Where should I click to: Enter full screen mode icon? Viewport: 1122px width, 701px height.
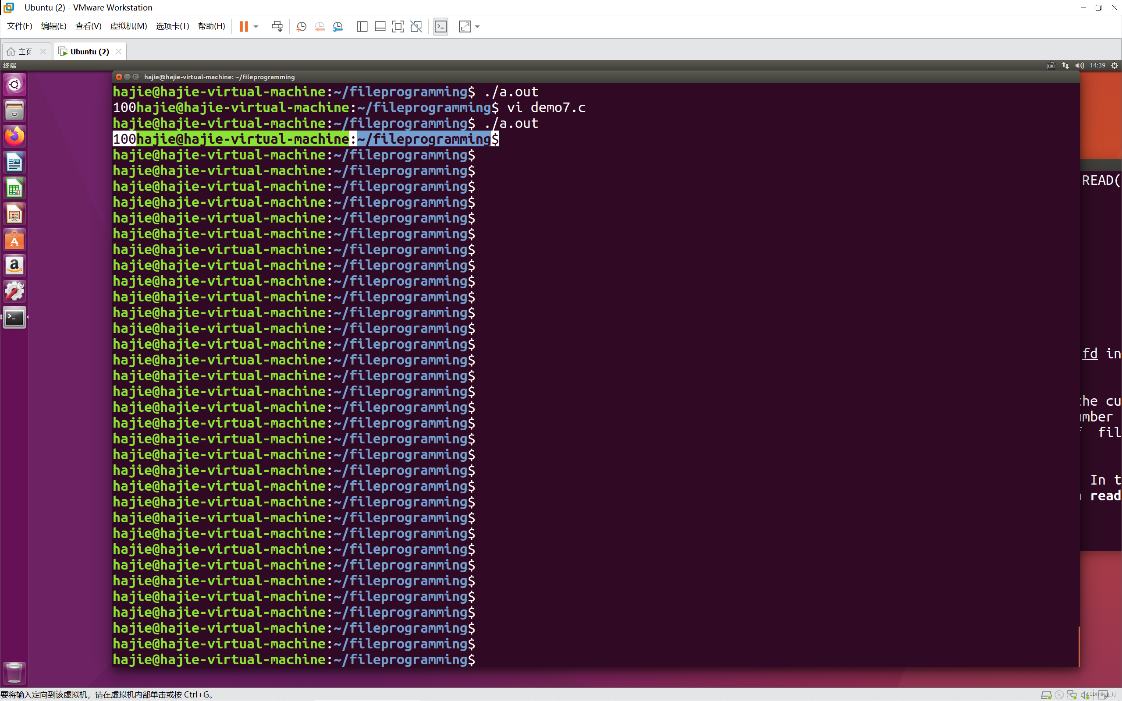[398, 26]
